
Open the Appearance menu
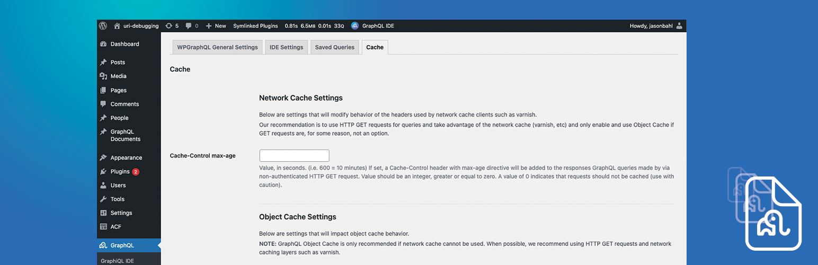(x=129, y=157)
